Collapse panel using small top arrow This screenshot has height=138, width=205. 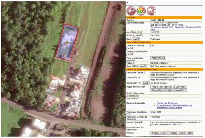127,2
